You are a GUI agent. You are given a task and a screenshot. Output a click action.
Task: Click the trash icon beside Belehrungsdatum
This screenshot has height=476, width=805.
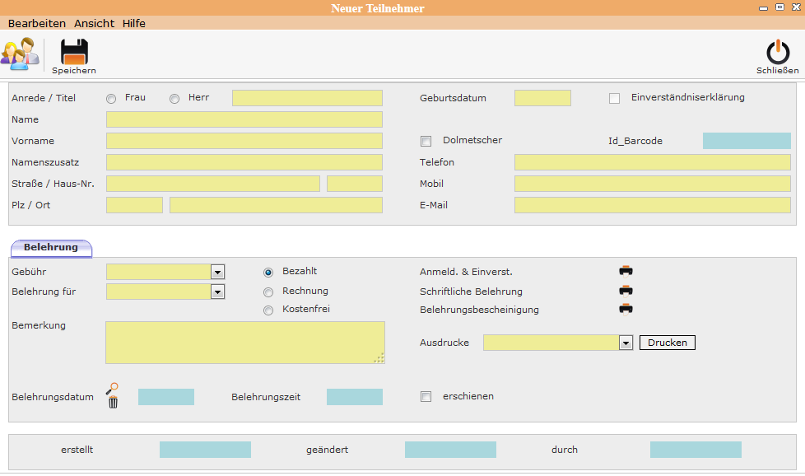coord(113,403)
